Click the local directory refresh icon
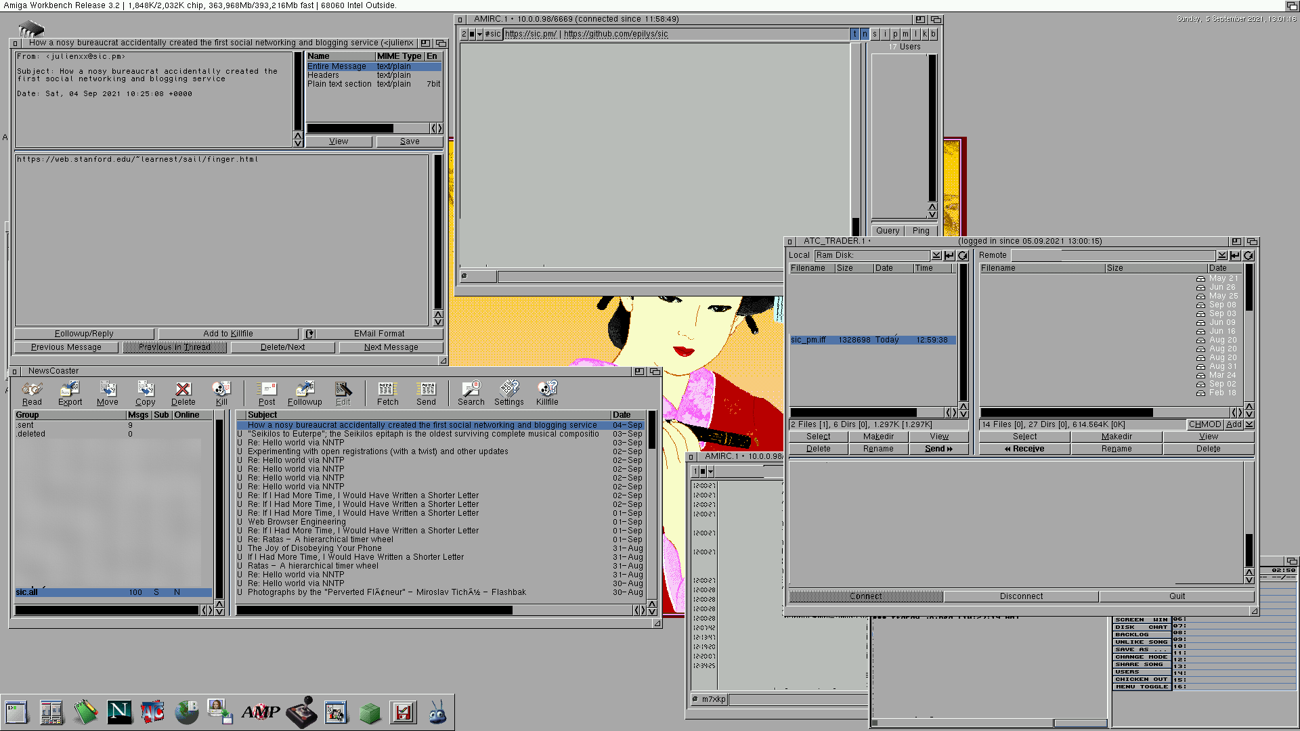1300x731 pixels. (x=963, y=256)
